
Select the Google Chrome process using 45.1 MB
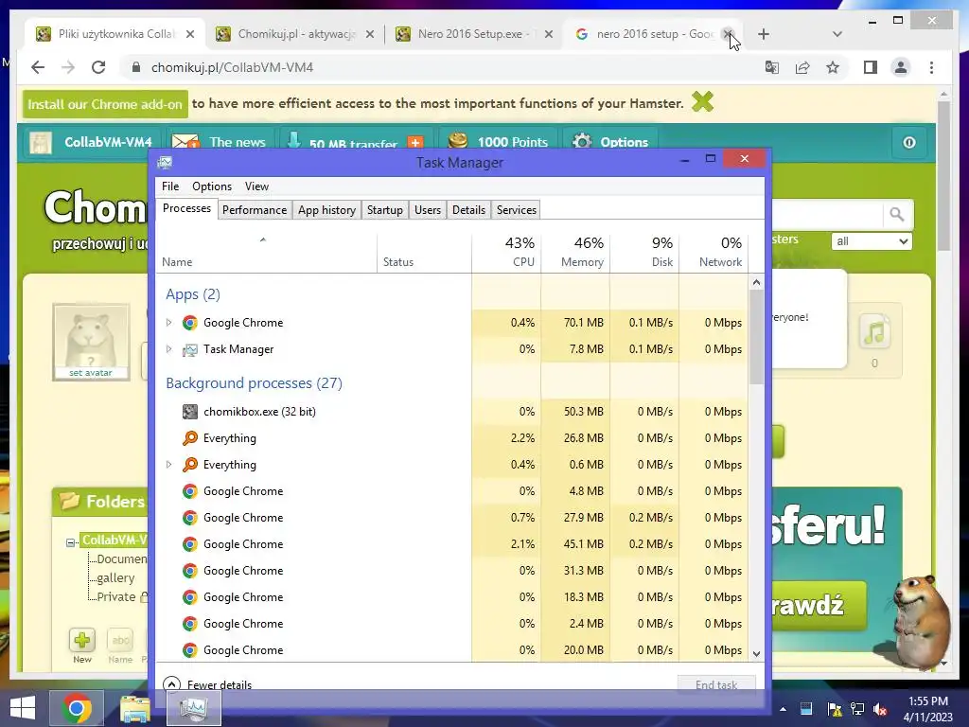[451, 544]
